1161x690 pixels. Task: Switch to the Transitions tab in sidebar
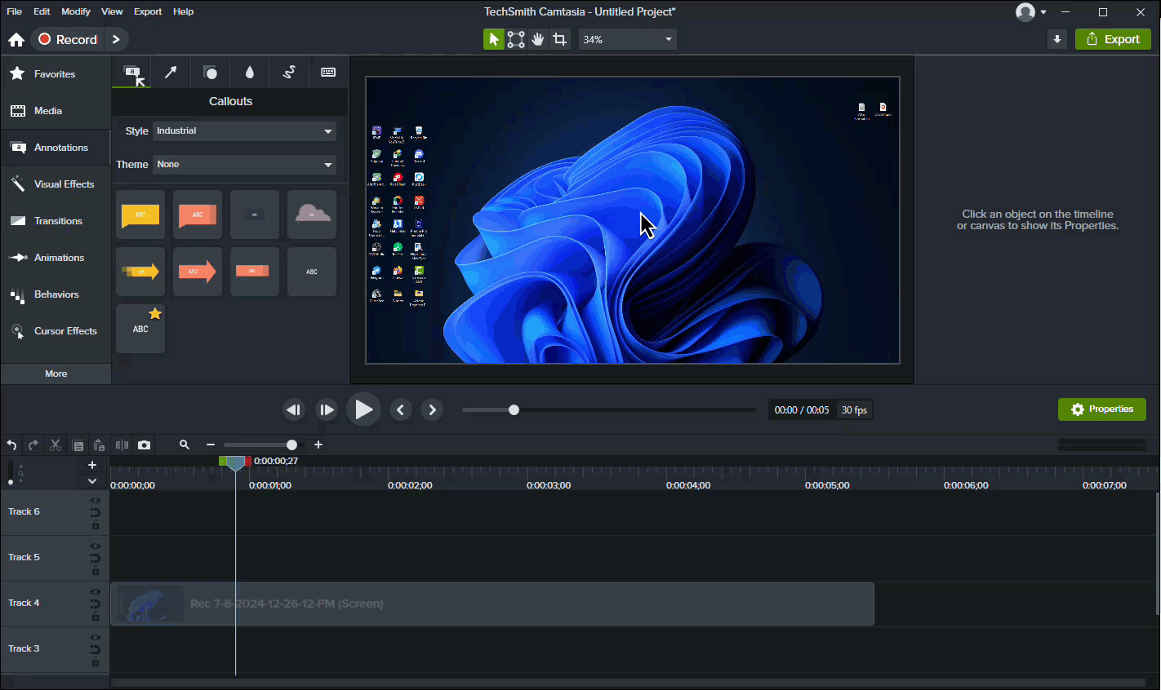tap(57, 221)
